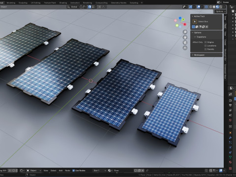Open the gizmo options dropdown arrow
236x177 pixels.
coord(194,7)
